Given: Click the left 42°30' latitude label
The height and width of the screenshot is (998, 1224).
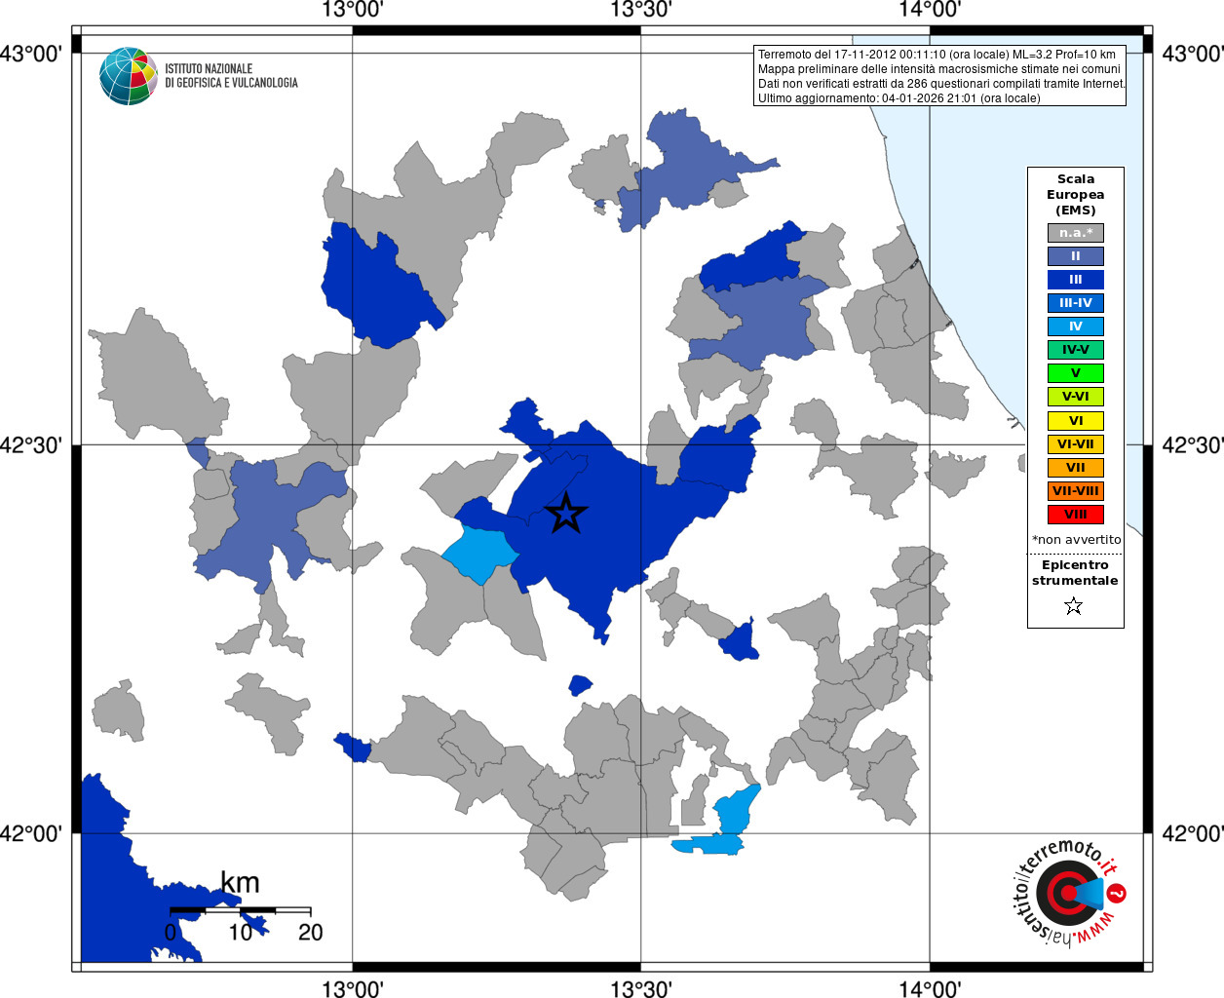Looking at the screenshot, I should point(31,445).
